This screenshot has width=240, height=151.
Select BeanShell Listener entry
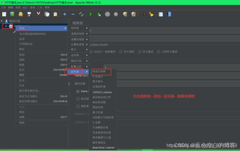(103, 148)
